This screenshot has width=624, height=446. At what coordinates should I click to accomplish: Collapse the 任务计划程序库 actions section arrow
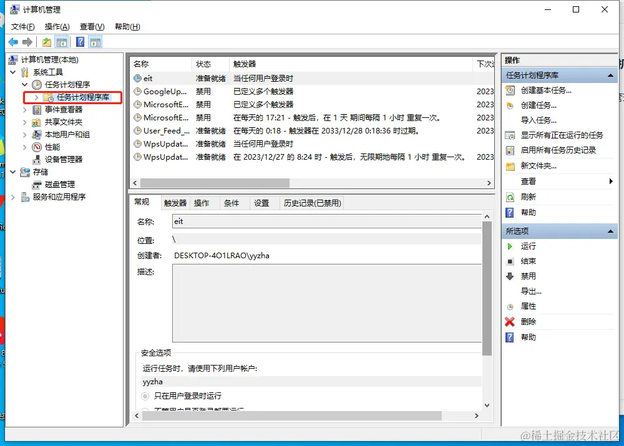tap(610, 75)
